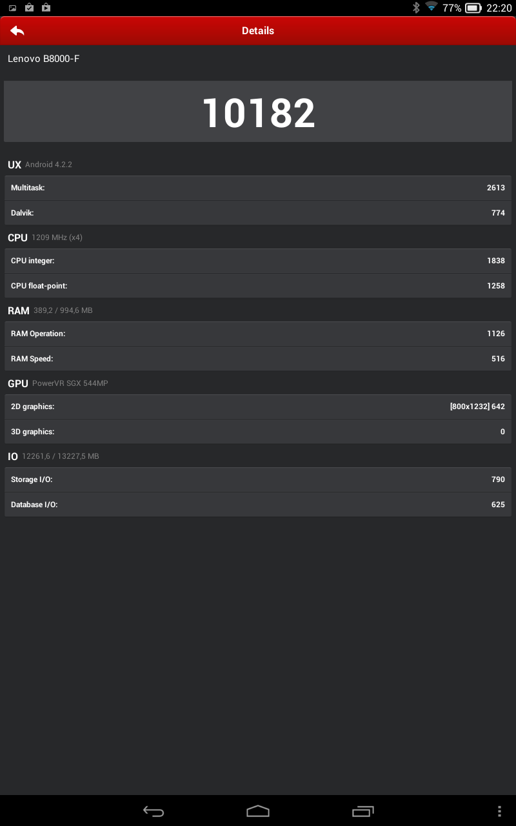The image size is (516, 826).
Task: Select the Storage I/O row
Action: pos(258,479)
